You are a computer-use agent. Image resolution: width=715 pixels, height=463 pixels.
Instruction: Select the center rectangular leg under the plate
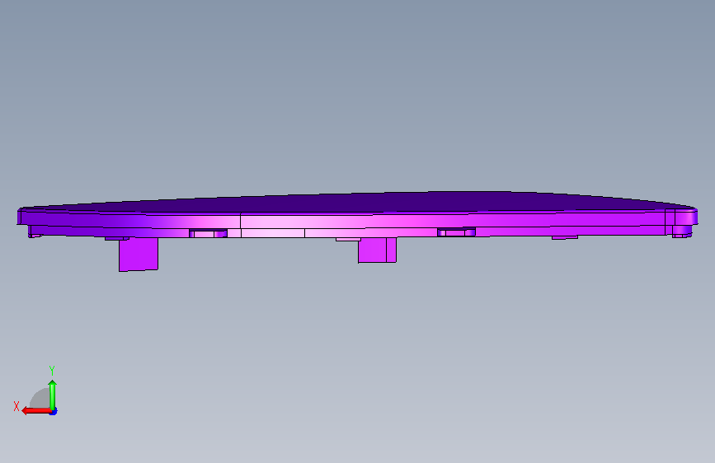(x=377, y=250)
